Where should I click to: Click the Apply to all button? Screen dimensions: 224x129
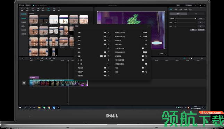(201, 30)
